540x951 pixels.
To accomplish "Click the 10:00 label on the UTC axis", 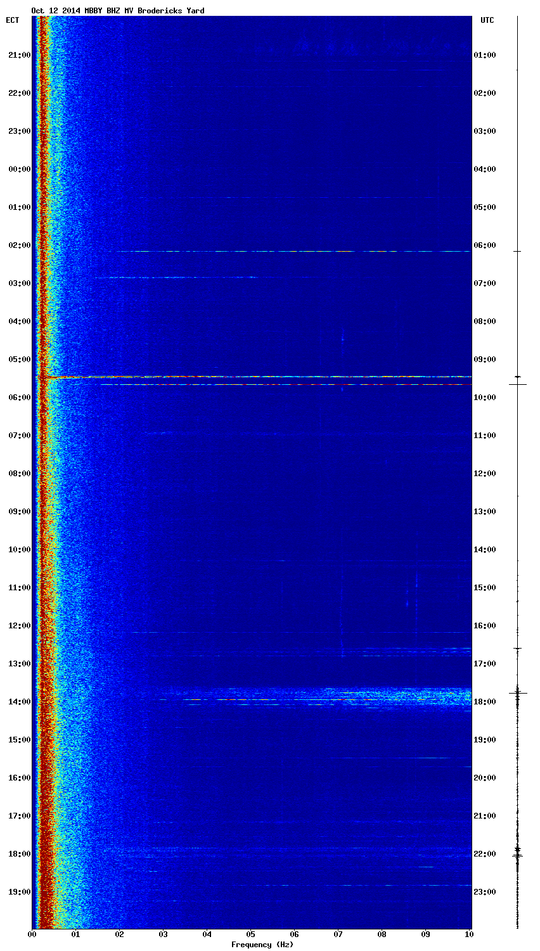I will [x=485, y=398].
